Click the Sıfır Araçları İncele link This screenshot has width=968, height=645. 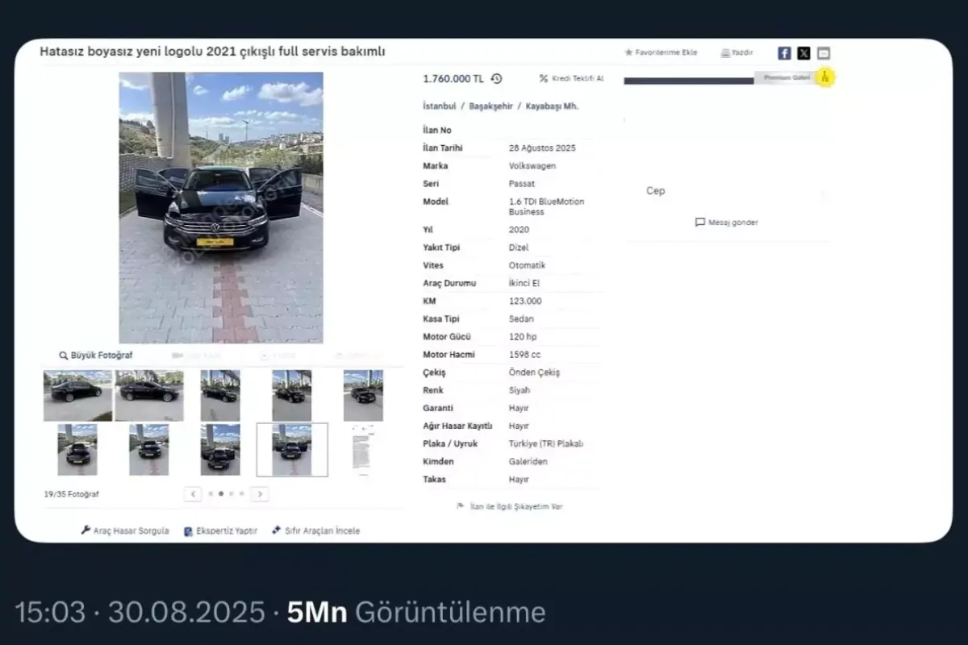[x=323, y=531]
